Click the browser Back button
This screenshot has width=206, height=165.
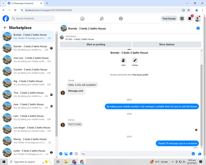[4, 10]
